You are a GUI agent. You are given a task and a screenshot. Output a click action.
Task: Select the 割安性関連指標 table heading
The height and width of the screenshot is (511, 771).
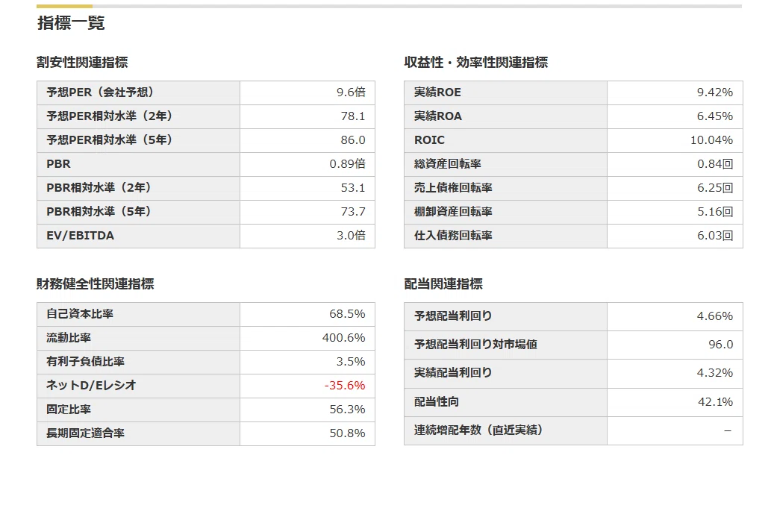pyautogui.click(x=82, y=63)
